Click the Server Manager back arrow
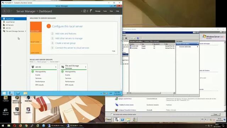227x128 pixels. [x=5, y=11]
